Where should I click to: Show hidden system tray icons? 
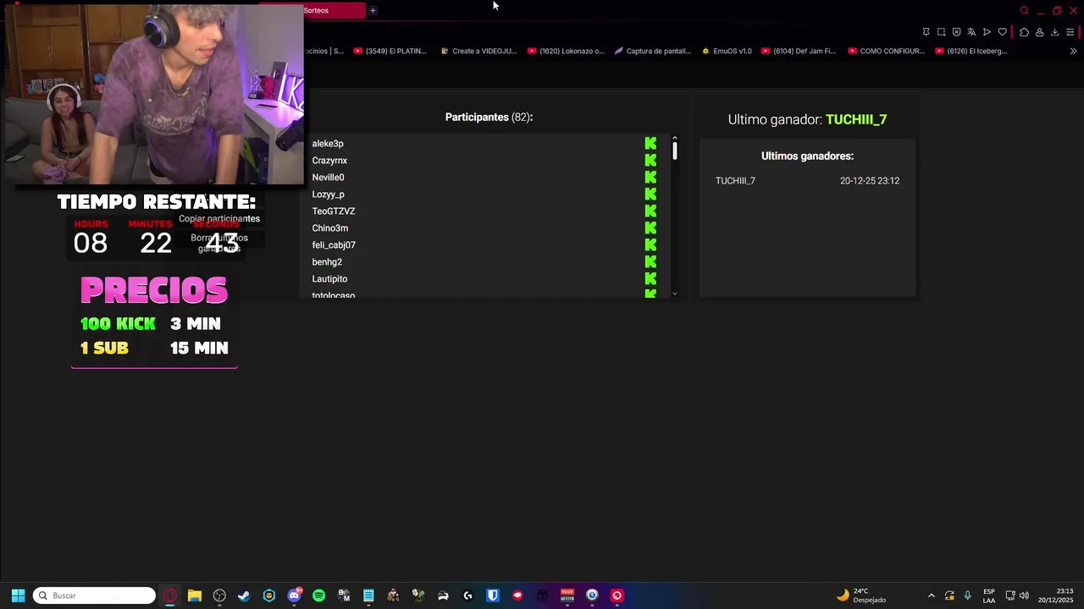coord(932,595)
